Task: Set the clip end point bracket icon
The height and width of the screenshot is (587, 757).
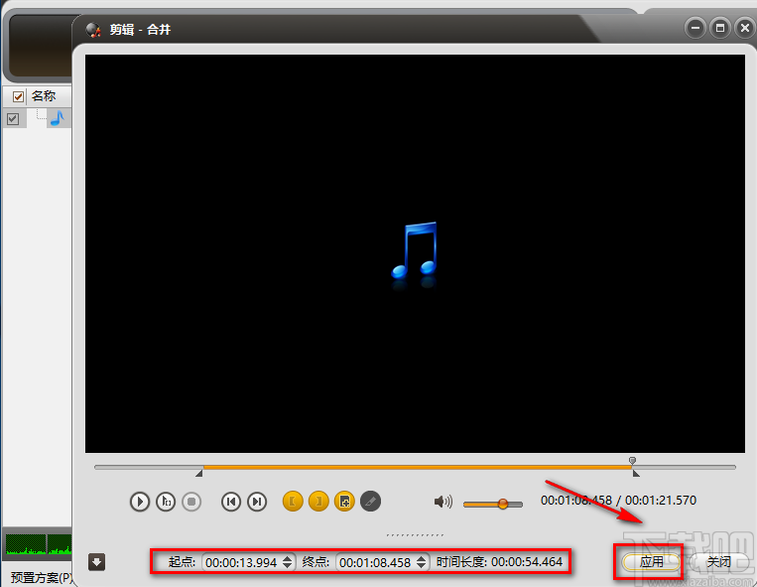Action: [x=318, y=502]
